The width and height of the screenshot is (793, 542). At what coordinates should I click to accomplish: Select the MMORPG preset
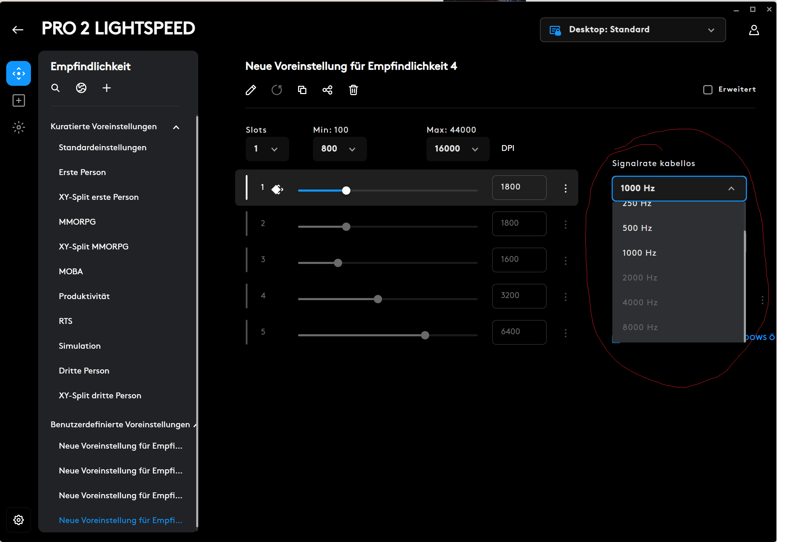(x=77, y=222)
